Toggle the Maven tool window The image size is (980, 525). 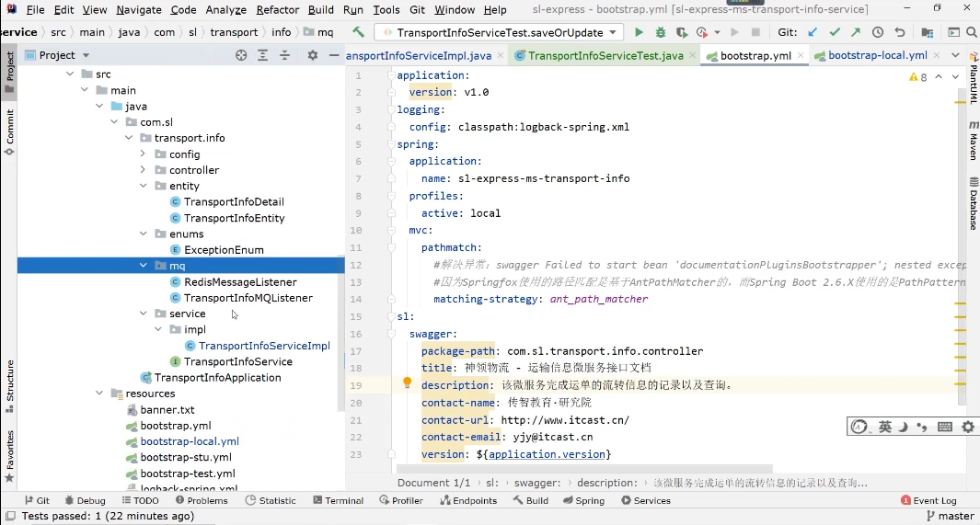[973, 140]
